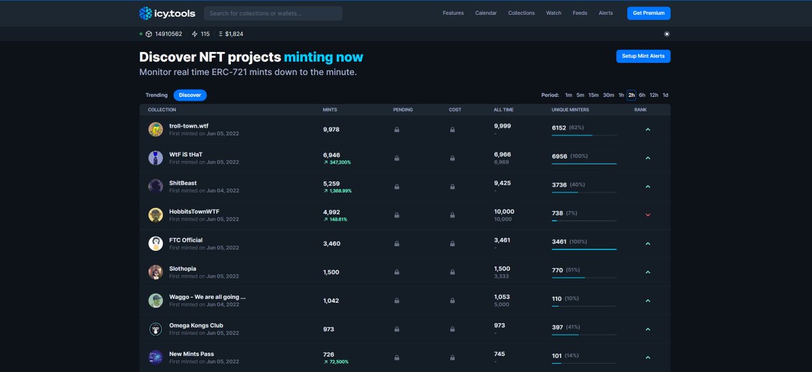Screen dimensions: 812x372
Task: Click the icy.tools snowflake logo
Action: pyautogui.click(x=145, y=13)
